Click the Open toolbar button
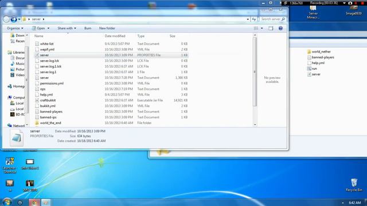367x206 pixels. point(38,28)
